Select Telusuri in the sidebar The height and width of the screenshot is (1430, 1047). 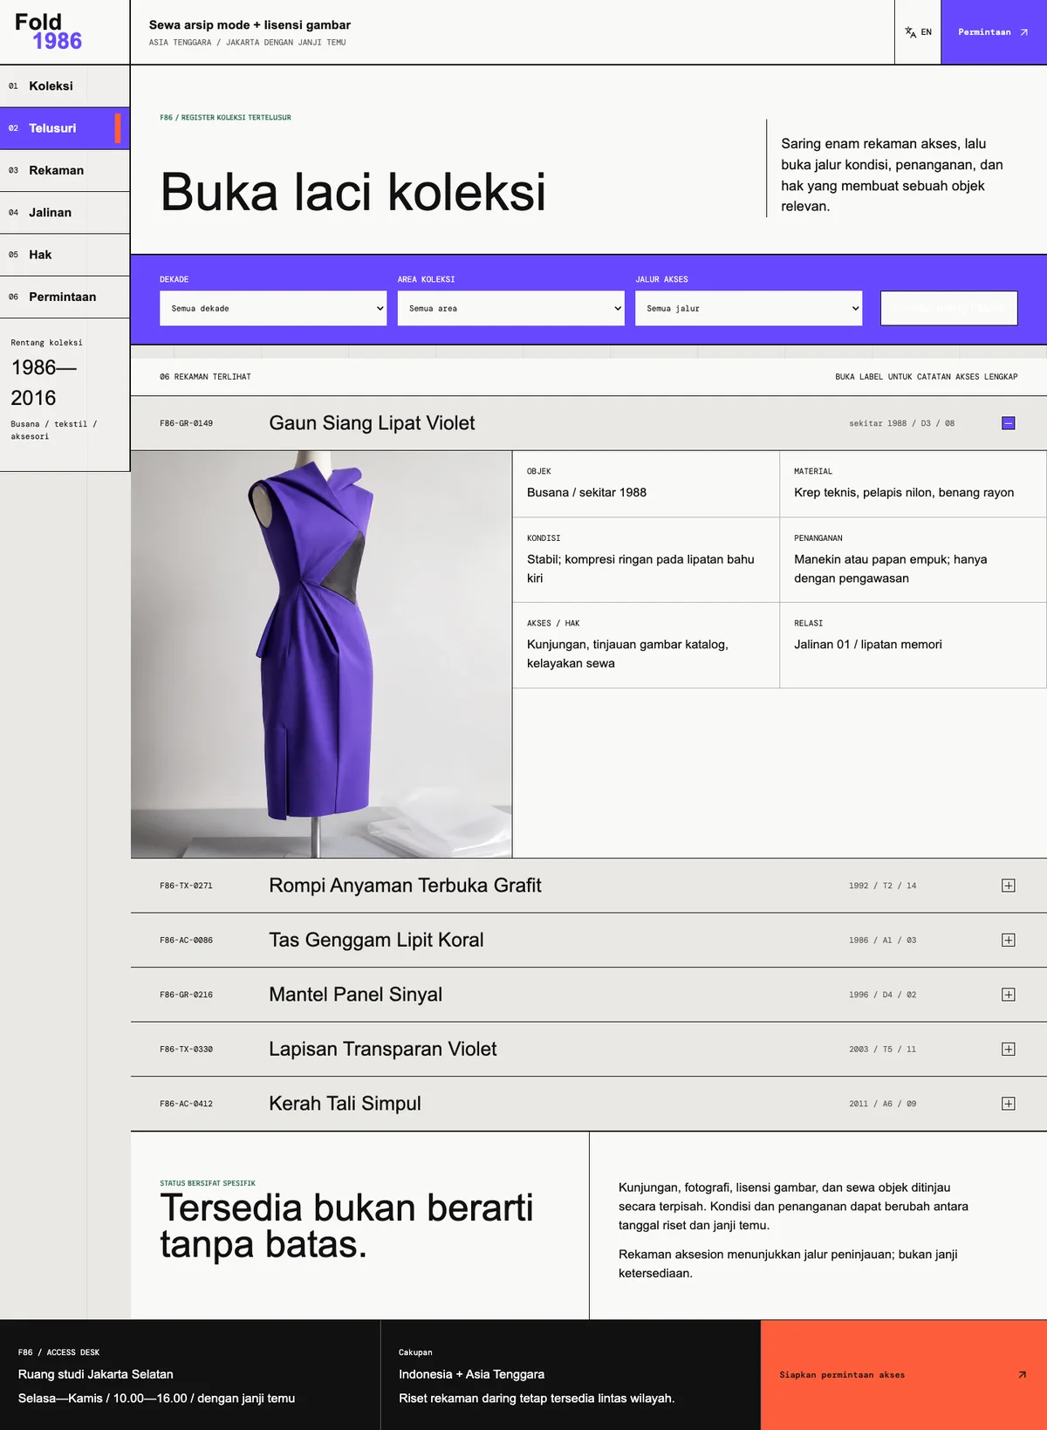(x=65, y=128)
